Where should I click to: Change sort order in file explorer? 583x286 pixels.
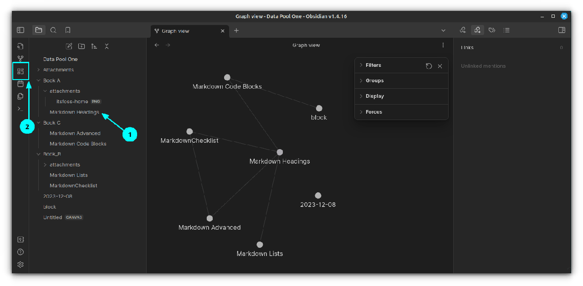pyautogui.click(x=94, y=46)
